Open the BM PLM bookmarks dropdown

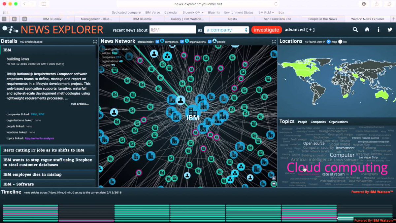click(x=266, y=13)
